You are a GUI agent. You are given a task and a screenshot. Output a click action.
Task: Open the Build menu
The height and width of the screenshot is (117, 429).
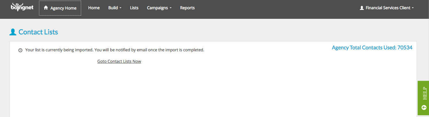115,8
